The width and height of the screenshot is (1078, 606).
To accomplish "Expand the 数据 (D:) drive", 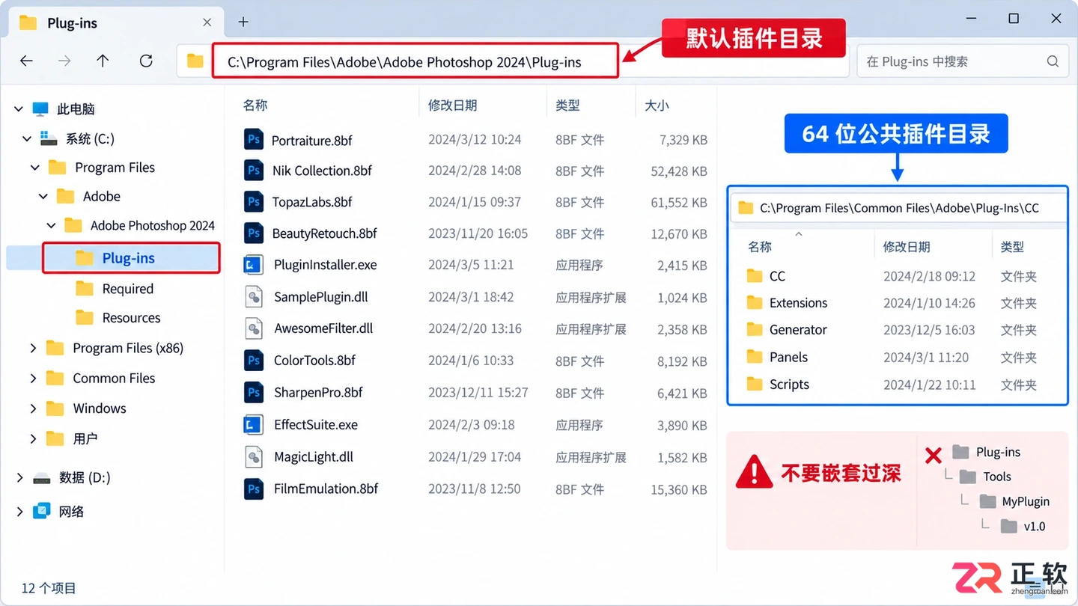I will coord(19,477).
